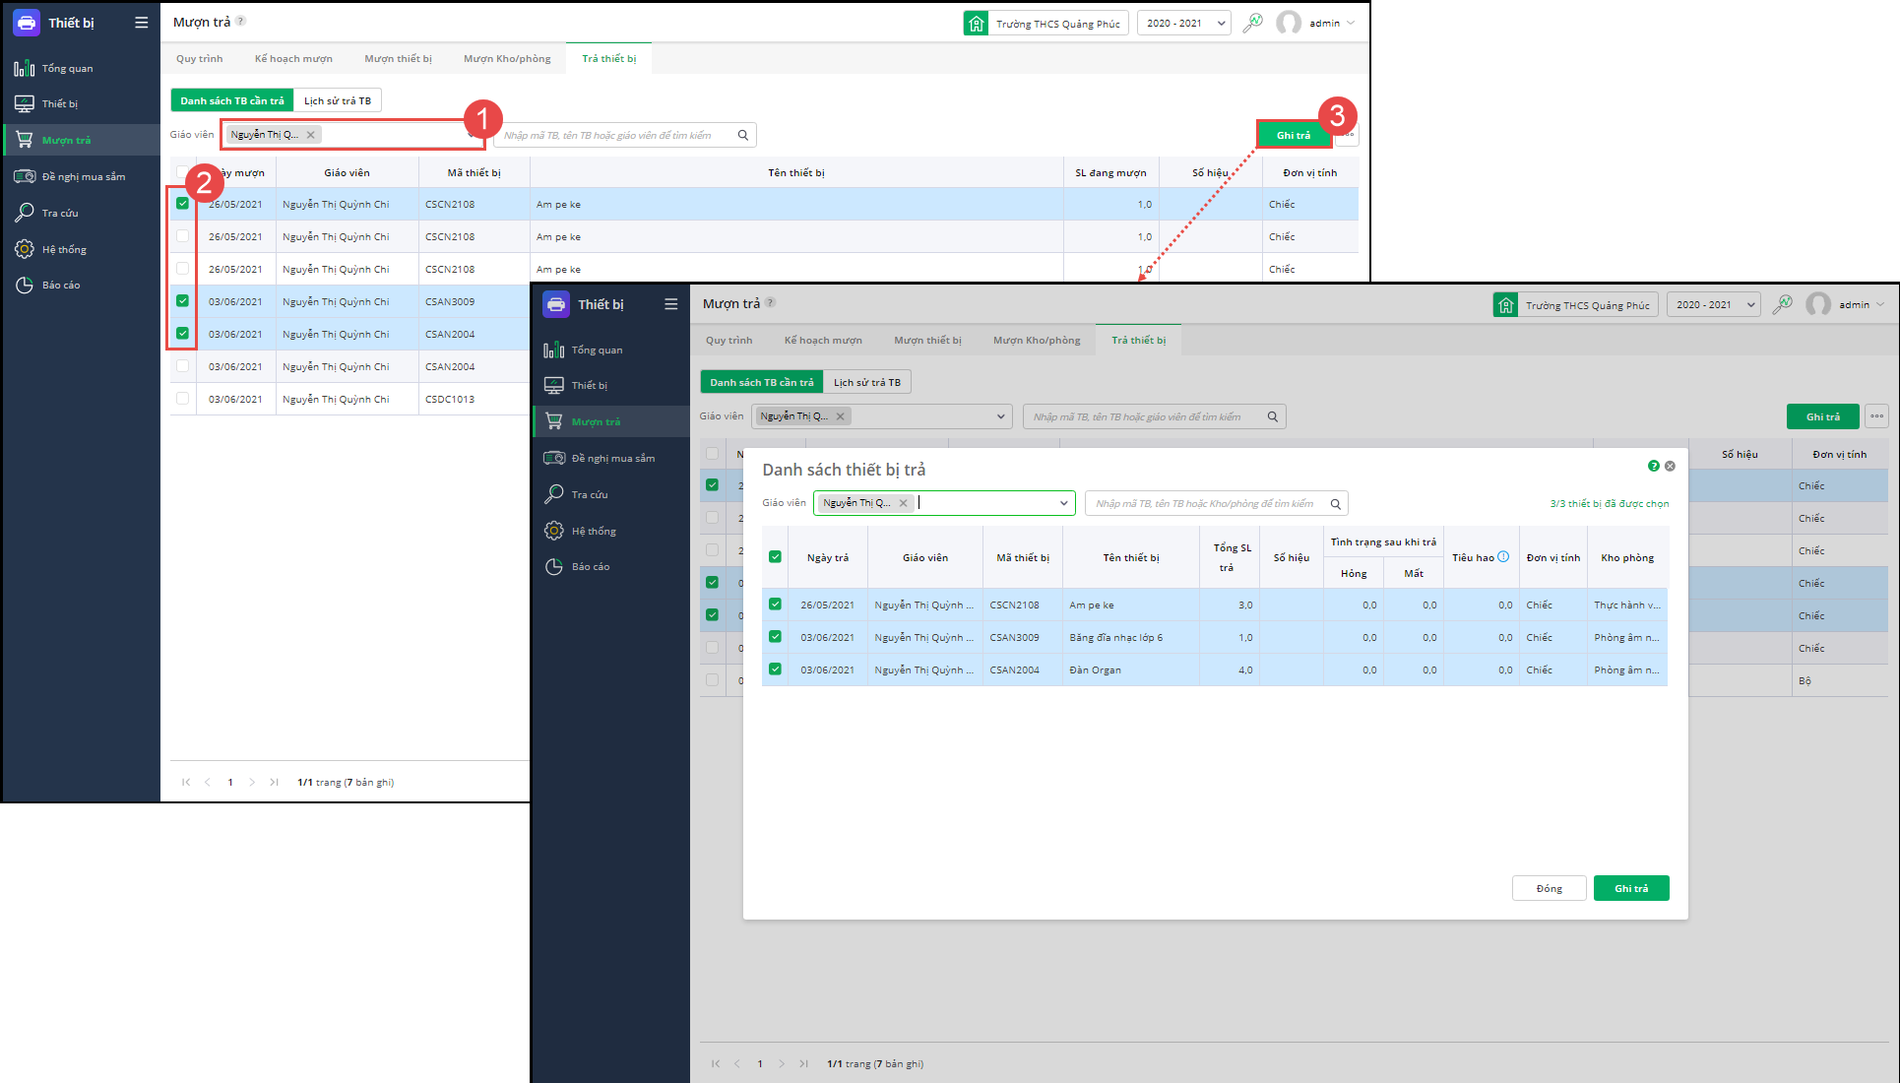Viewport: 1900px width, 1083px height.
Task: Switch to the Lịch sử trả TB tab in the top-left window
Action: 338,100
